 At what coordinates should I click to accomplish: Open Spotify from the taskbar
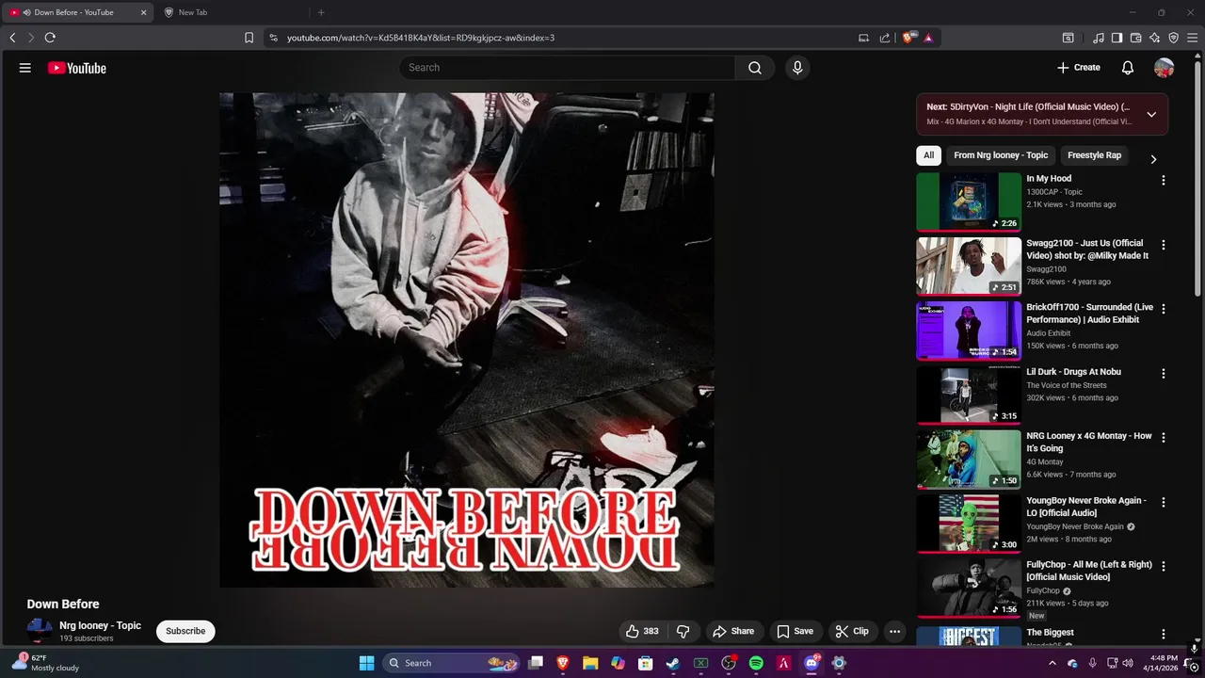pos(756,663)
